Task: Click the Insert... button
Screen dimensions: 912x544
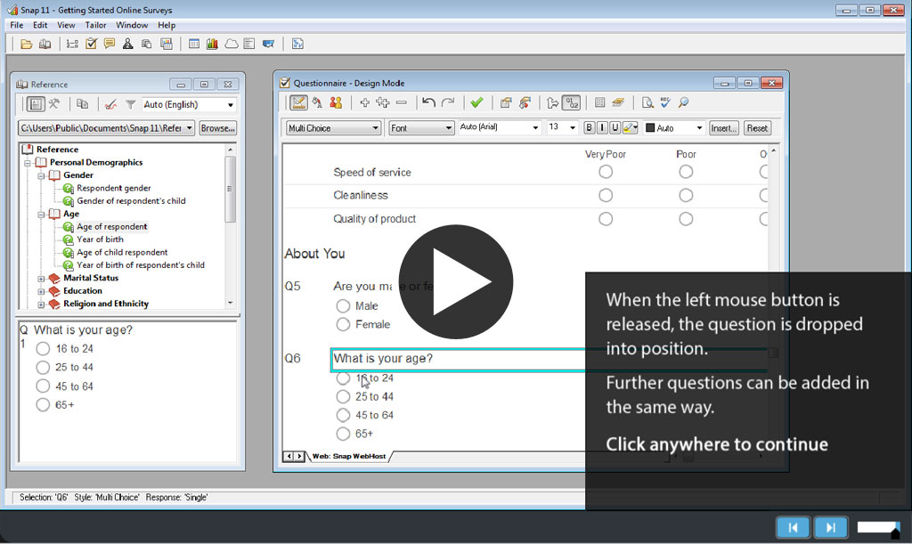Action: pos(723,128)
